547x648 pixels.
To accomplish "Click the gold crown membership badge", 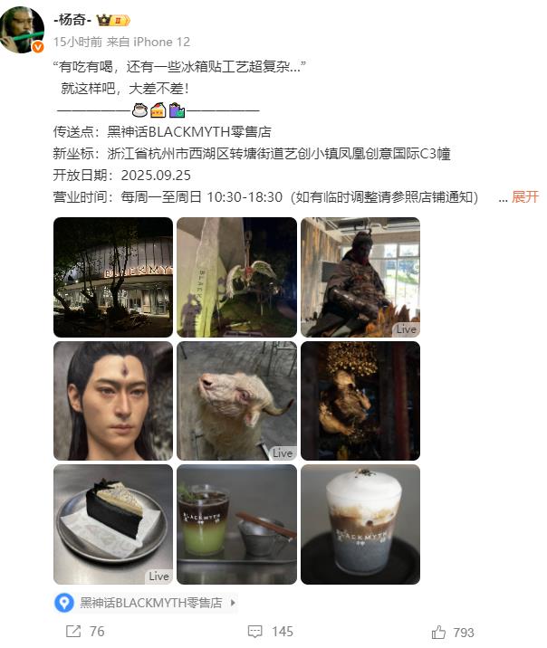I will click(113, 20).
